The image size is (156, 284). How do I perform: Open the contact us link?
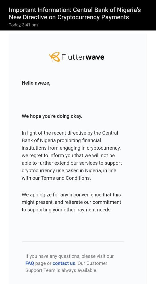[x=64, y=263]
